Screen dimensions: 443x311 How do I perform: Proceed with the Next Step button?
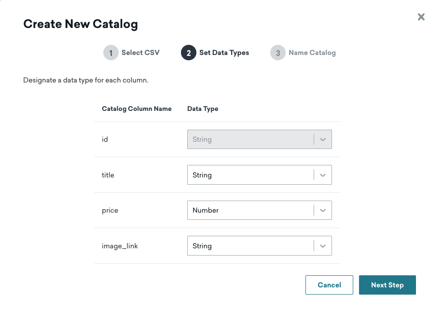[x=387, y=285]
